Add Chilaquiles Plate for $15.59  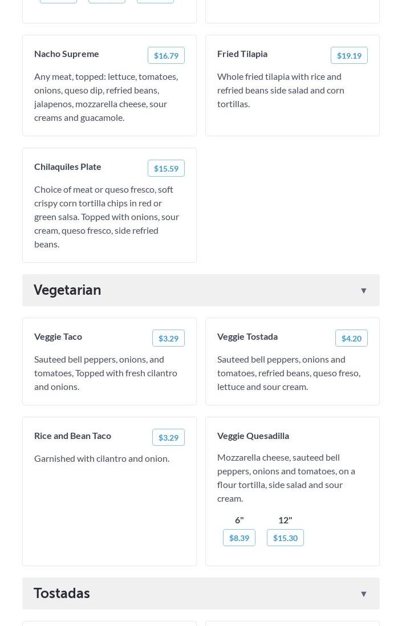pos(166,168)
